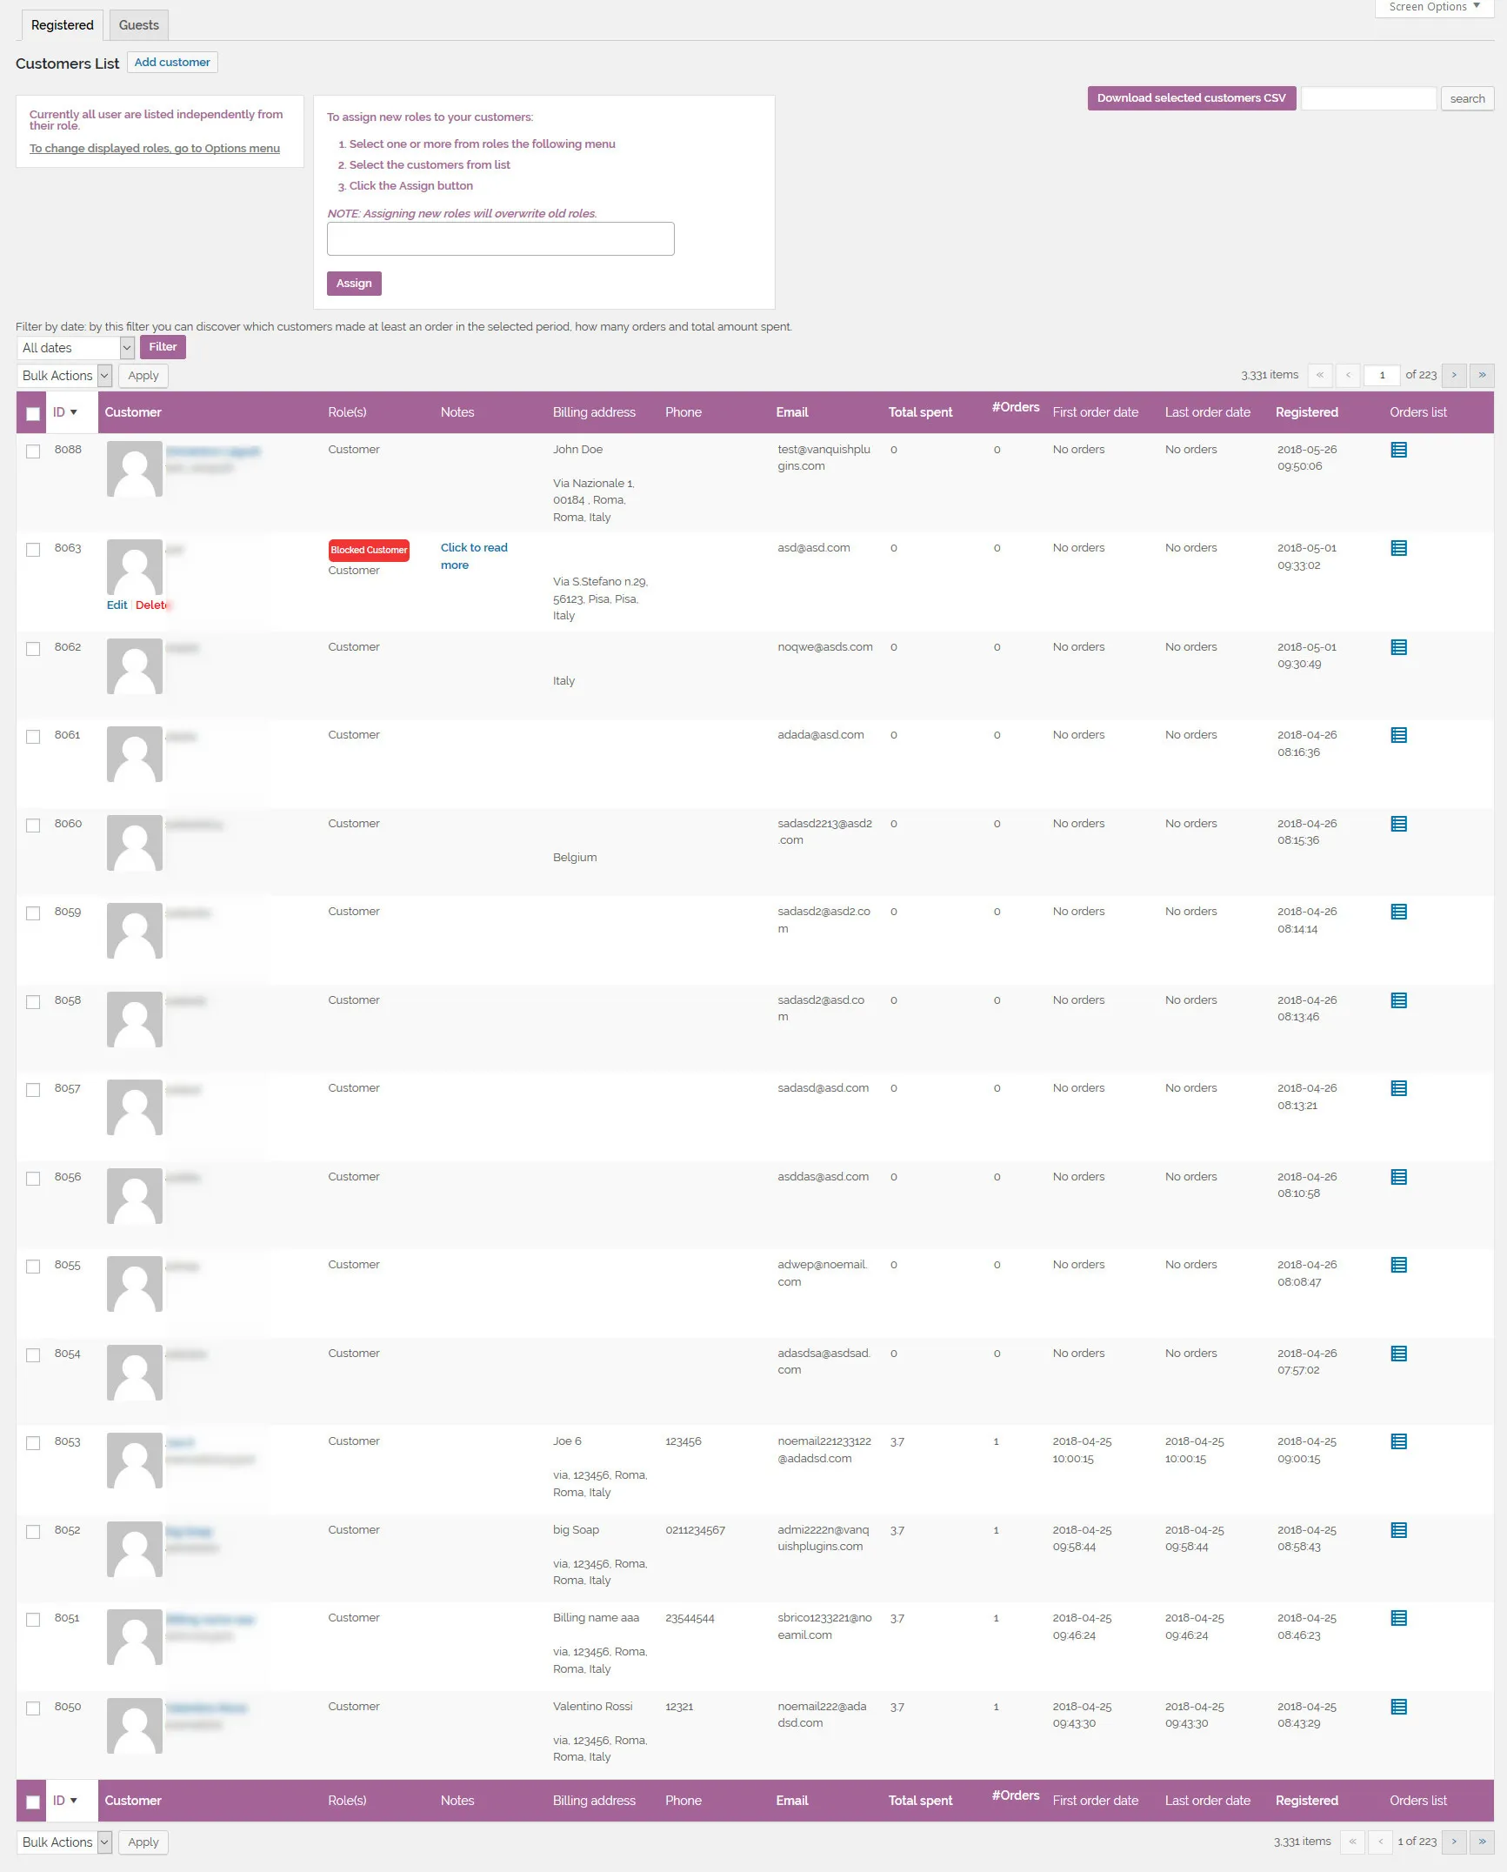Open note via Click to read more link
1507x1872 pixels.
(x=473, y=556)
